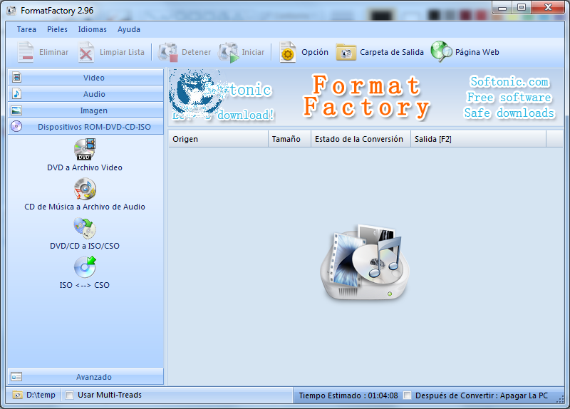
Task: Click the Estado de la Conversión column header
Action: (x=361, y=139)
